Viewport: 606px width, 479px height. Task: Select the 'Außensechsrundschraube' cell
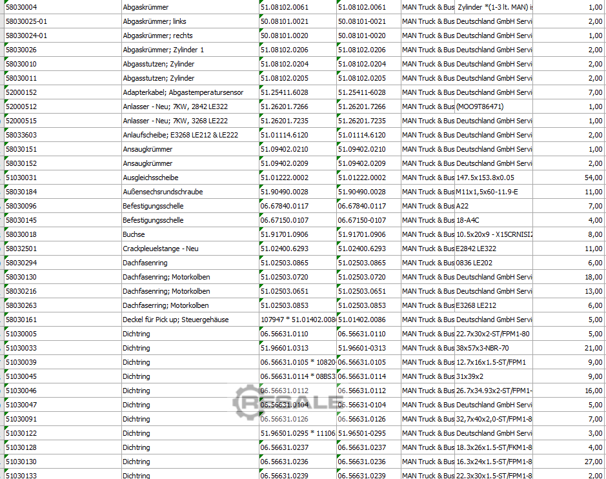pyautogui.click(x=190, y=192)
